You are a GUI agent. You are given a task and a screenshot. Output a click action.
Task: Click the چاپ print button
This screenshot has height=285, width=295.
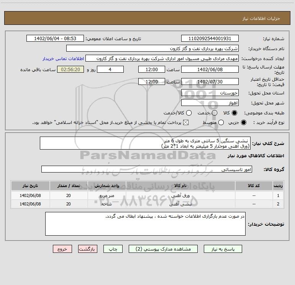point(113,249)
